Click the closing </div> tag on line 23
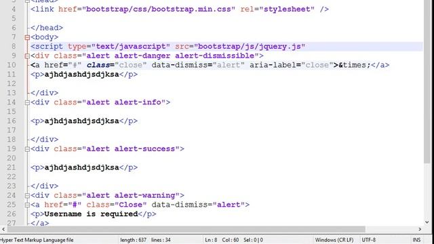This screenshot has width=434, height=244. [x=45, y=186]
